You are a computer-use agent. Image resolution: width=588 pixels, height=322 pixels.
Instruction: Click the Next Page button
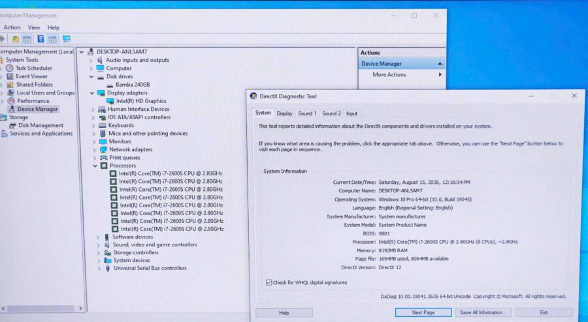pos(423,313)
